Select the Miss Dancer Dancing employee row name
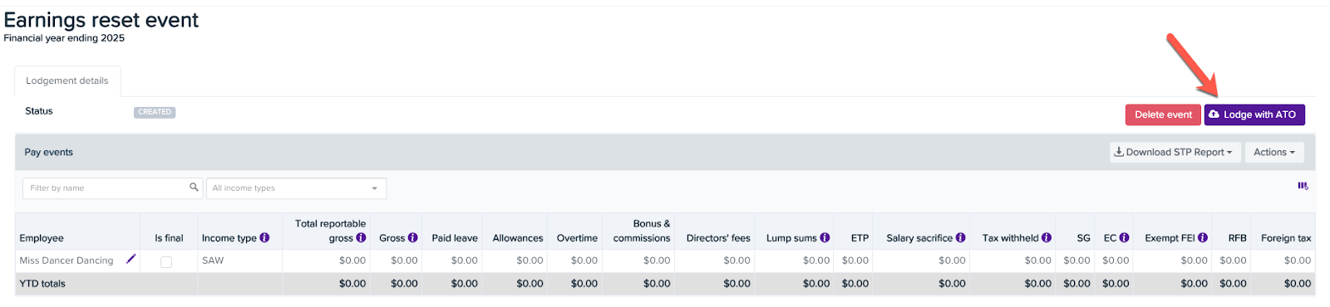The width and height of the screenshot is (1330, 307). [x=66, y=261]
